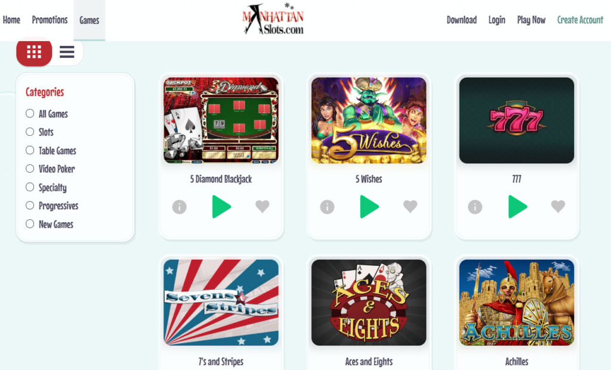Viewport: 611px width, 370px height.
Task: Launch 5 Wishes with play button
Action: pyautogui.click(x=369, y=207)
